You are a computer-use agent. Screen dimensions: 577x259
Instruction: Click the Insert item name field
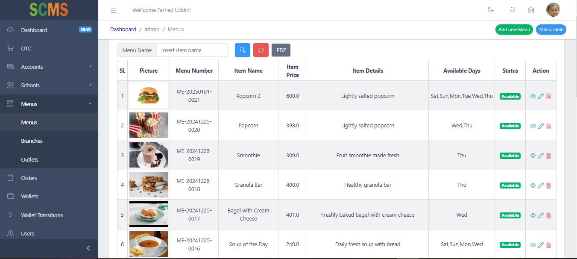pos(192,50)
